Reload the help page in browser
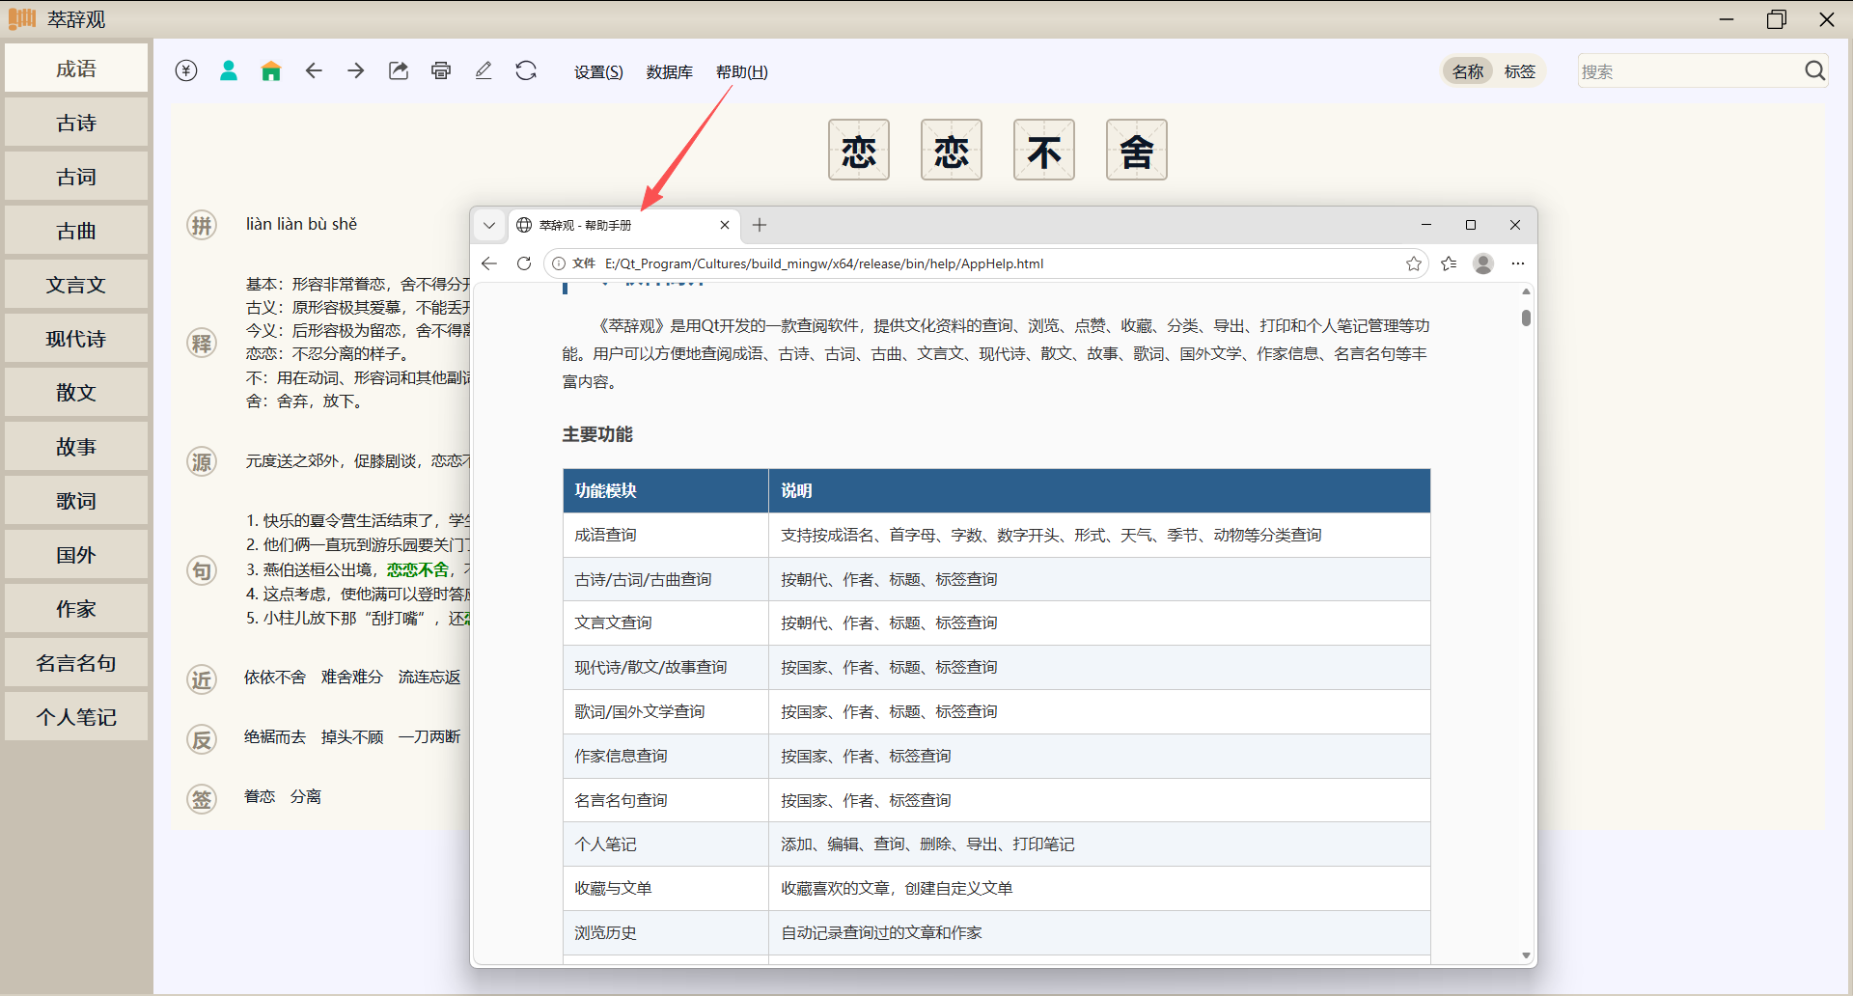This screenshot has height=996, width=1853. 524,263
